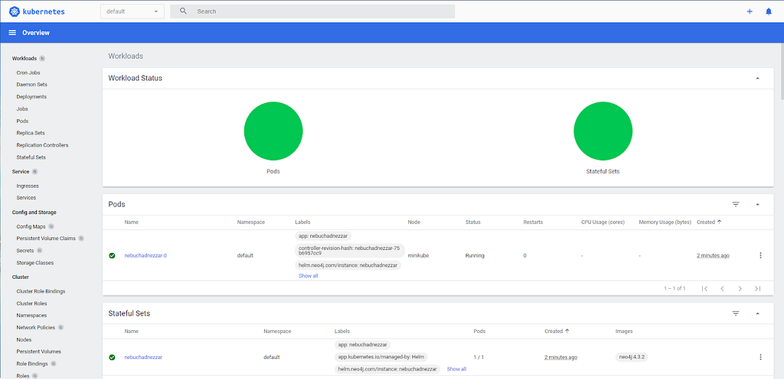Open Stateful Sets in sidebar
The width and height of the screenshot is (784, 379).
tap(31, 157)
